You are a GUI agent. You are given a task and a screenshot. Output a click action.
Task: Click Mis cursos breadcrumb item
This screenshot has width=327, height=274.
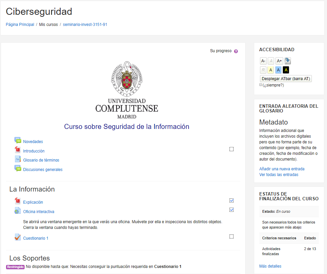pos(48,24)
